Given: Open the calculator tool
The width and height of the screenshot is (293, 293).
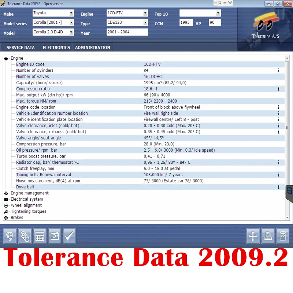Looking at the screenshot, I should click(x=40, y=236).
